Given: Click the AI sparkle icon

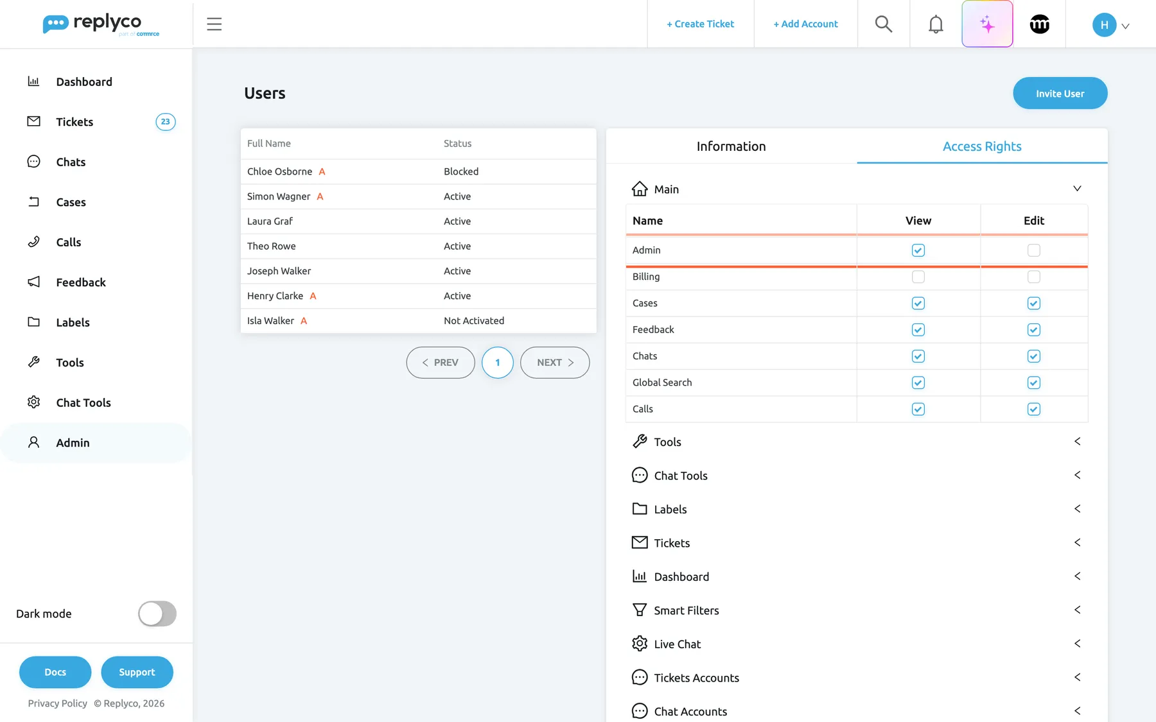Looking at the screenshot, I should coord(987,24).
